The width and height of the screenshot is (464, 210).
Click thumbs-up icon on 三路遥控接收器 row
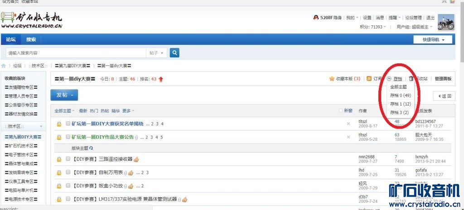(x=136, y=159)
